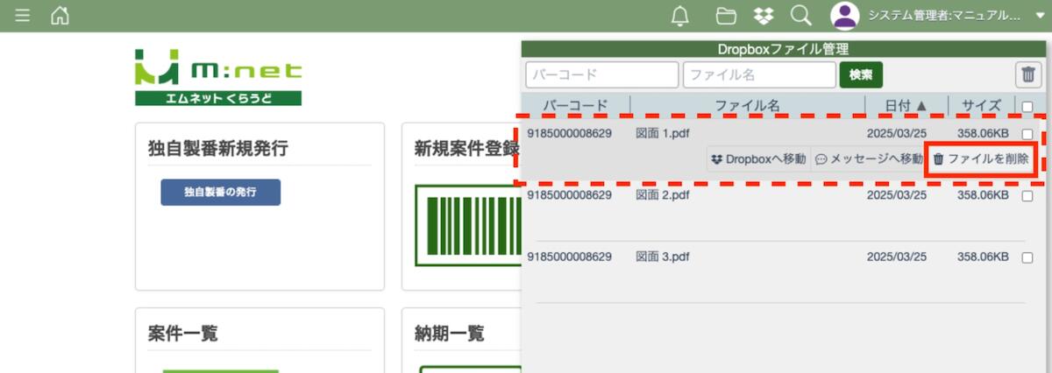Screen dimensions: 1052x373
Task: Check the box for 図面 2.pdf
Action: 1027,196
